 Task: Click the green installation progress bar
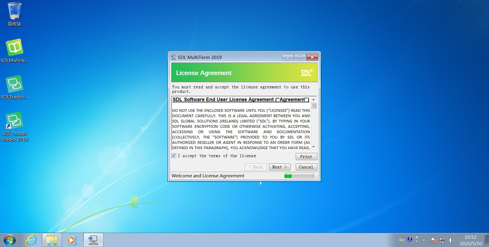point(299,176)
